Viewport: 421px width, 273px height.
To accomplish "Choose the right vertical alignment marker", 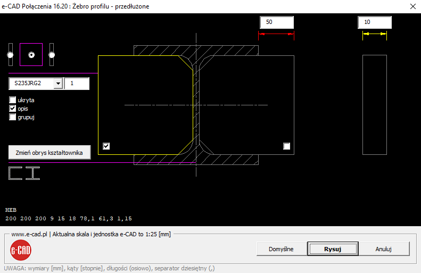I will point(52,55).
